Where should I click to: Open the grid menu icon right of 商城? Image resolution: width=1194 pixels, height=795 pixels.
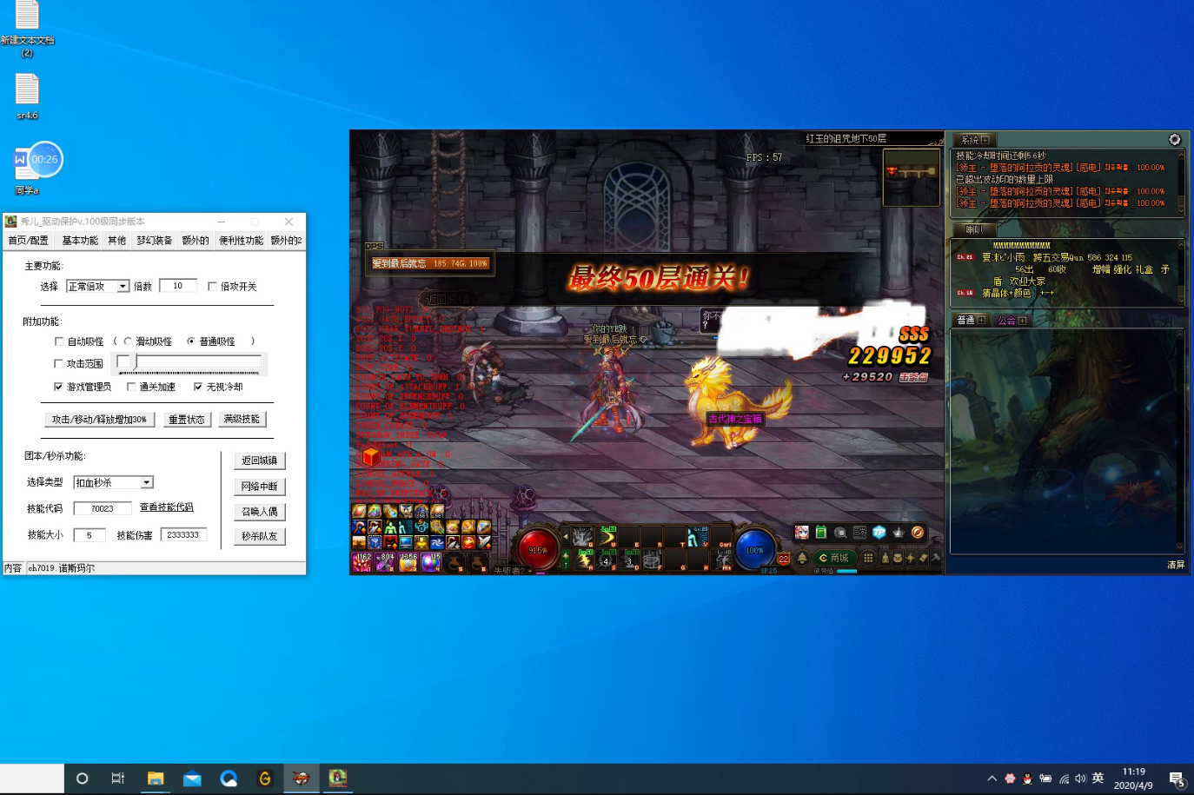pyautogui.click(x=867, y=558)
